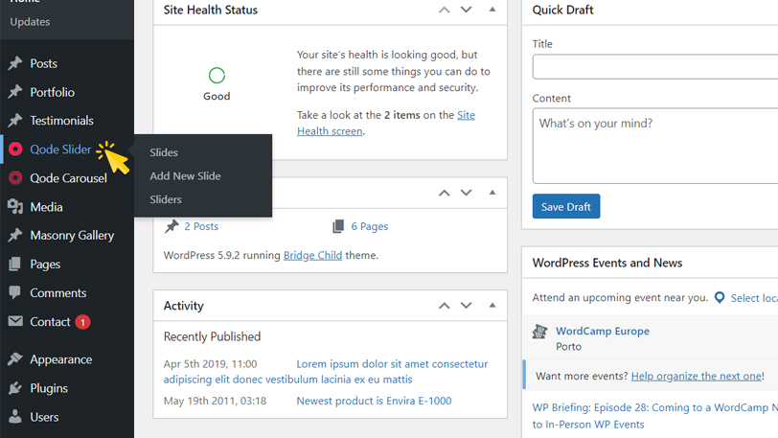Image resolution: width=778 pixels, height=438 pixels.
Task: Select Sliders in Qode Slider flyout
Action: coord(166,199)
